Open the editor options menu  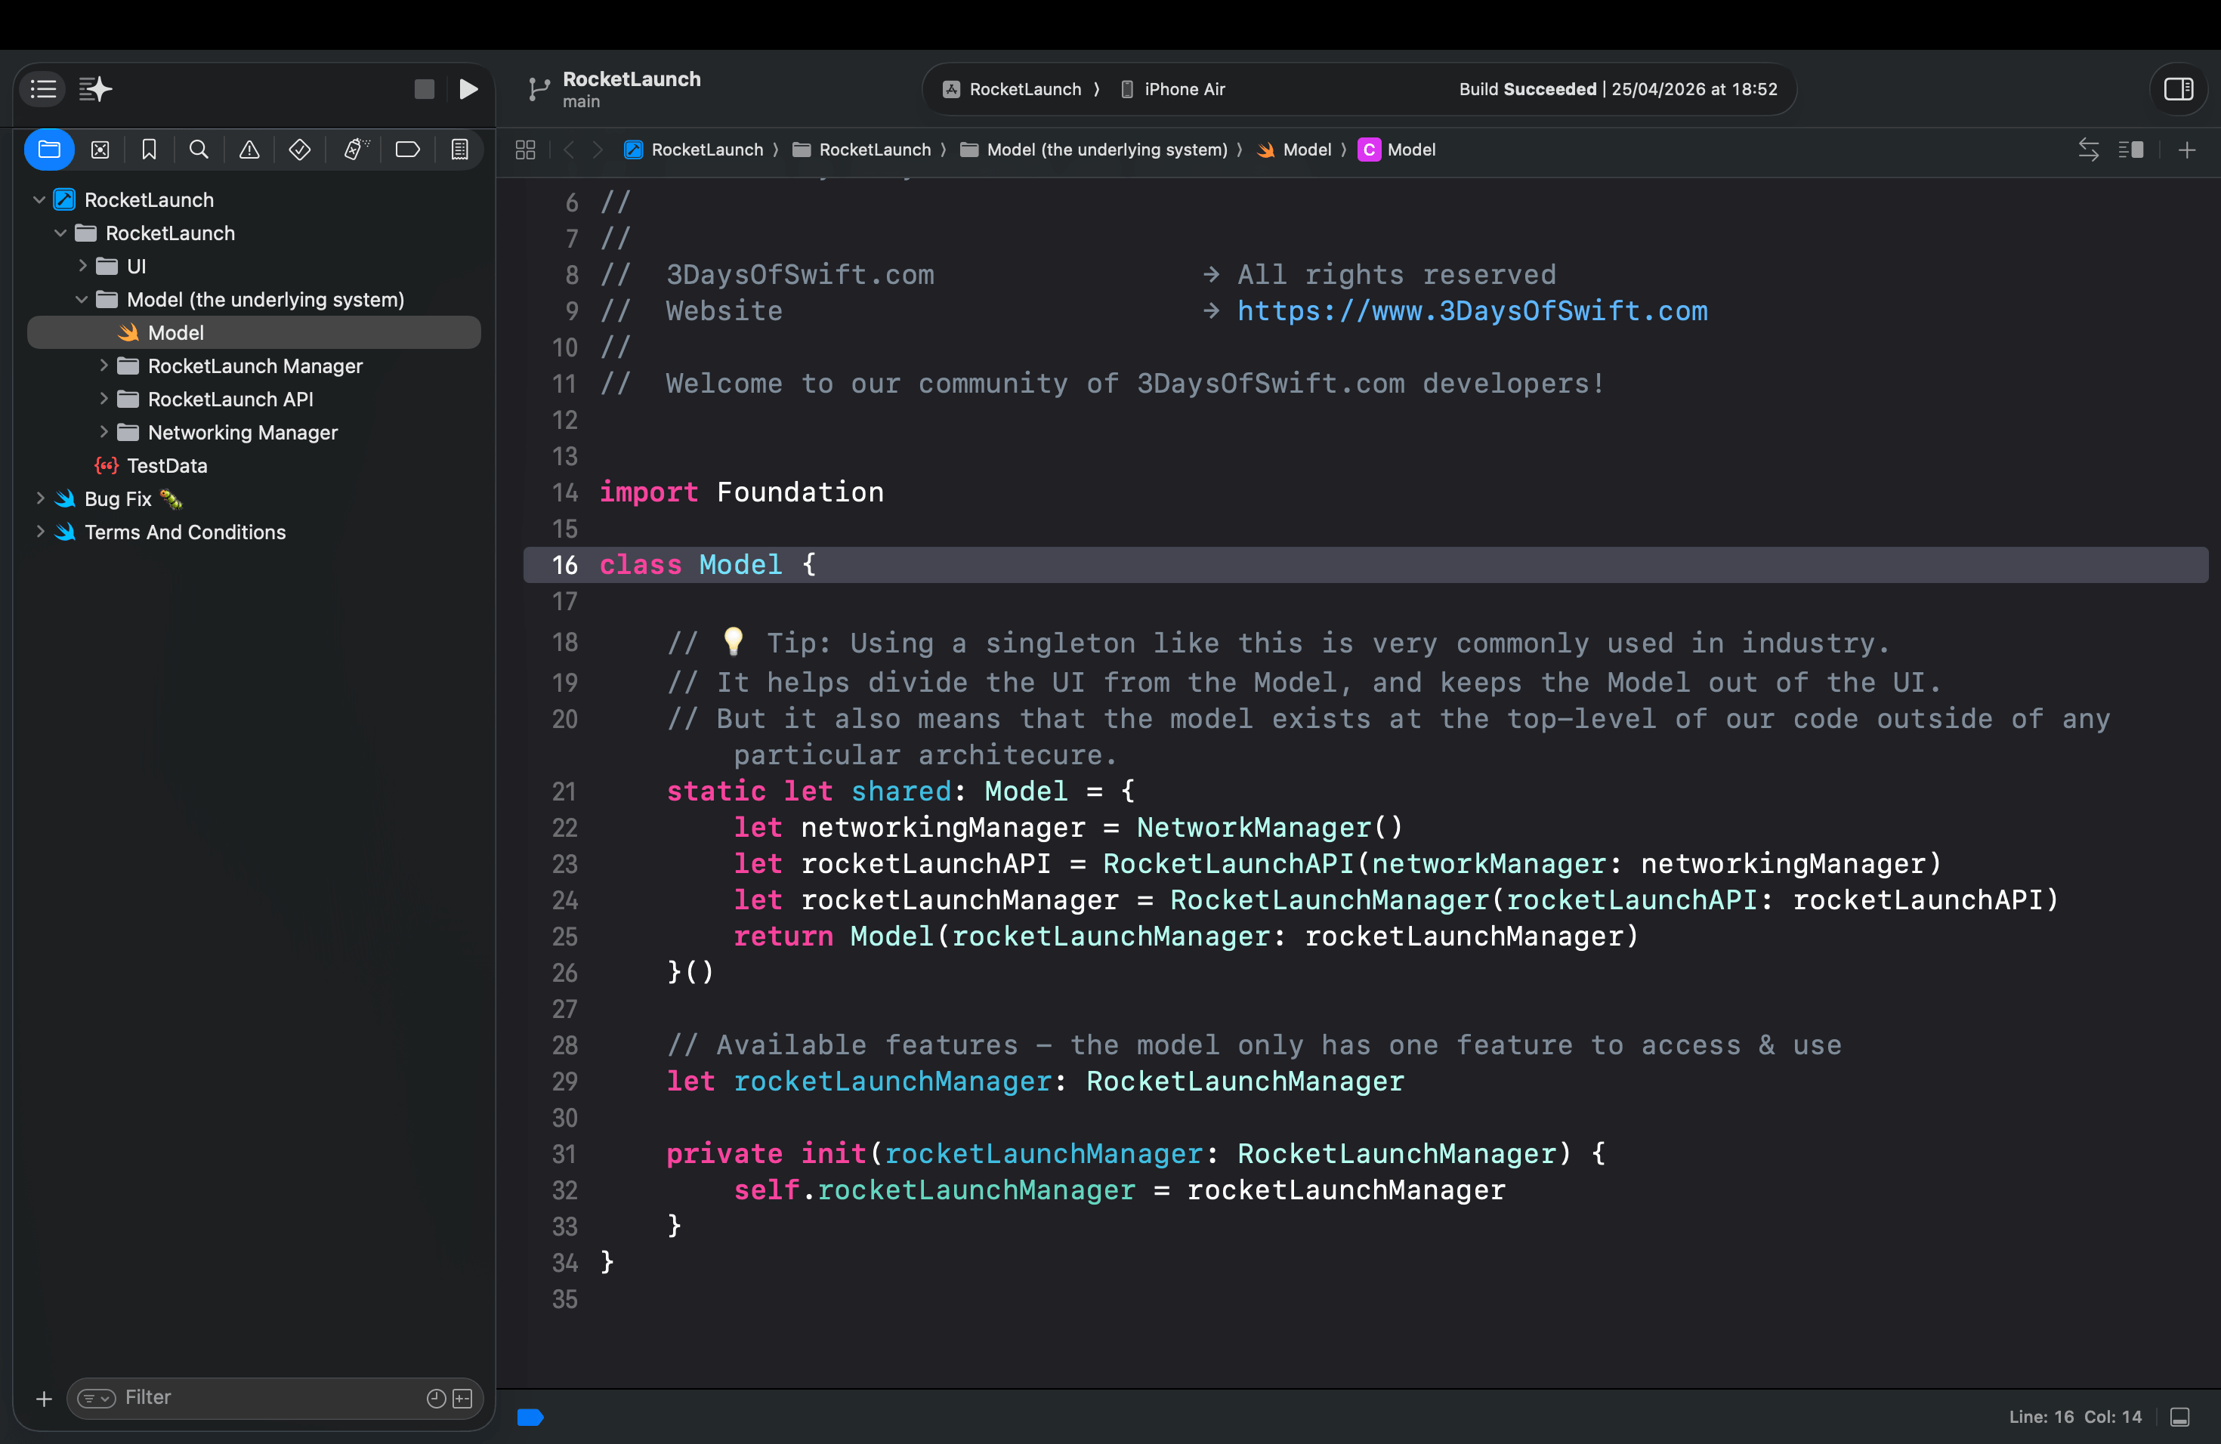click(2130, 150)
